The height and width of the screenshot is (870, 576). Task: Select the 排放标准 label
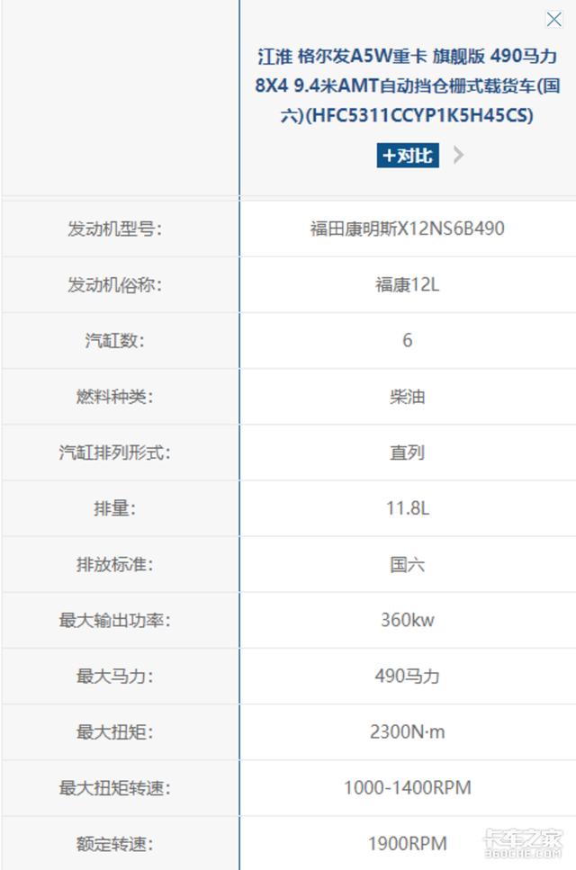[x=115, y=565]
